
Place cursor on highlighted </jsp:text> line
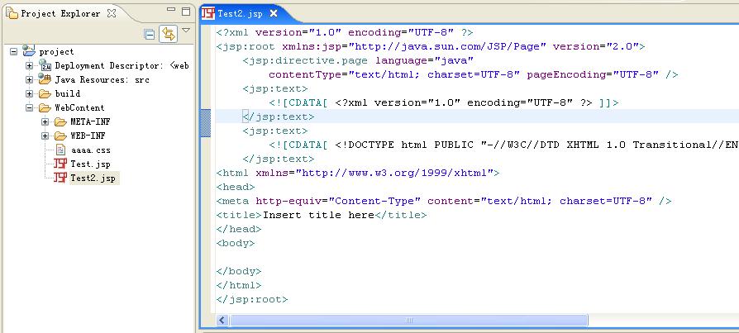click(278, 117)
